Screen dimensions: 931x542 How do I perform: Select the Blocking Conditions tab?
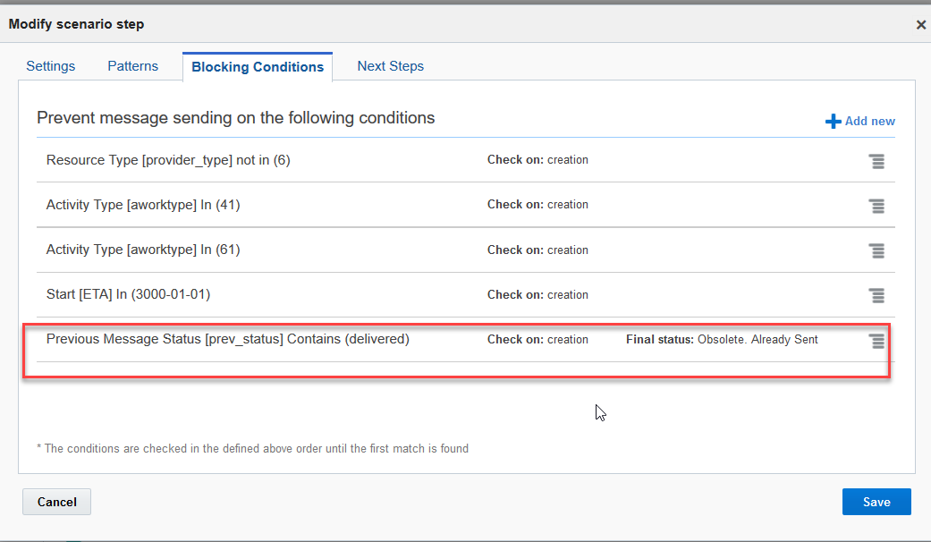click(257, 66)
